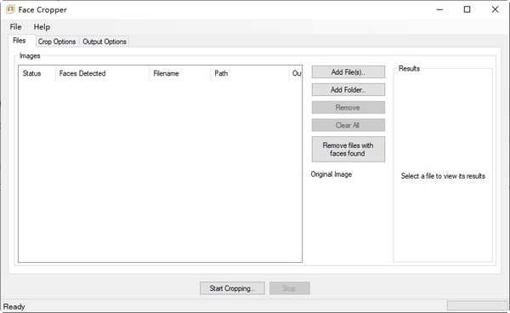Screen dimensions: 510x313
Task: Click Remove files with faces found
Action: tap(348, 149)
